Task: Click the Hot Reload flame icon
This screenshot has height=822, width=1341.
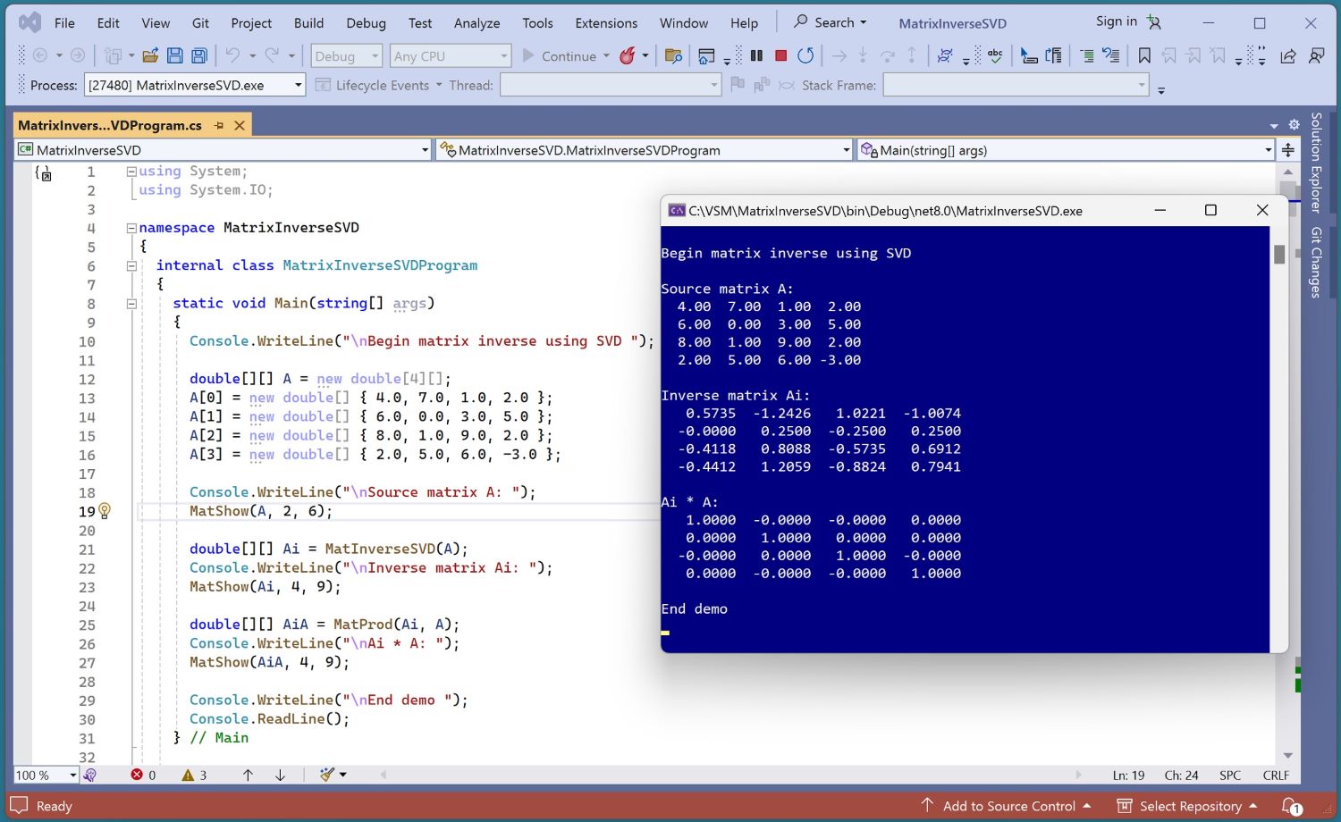Action: [x=628, y=55]
